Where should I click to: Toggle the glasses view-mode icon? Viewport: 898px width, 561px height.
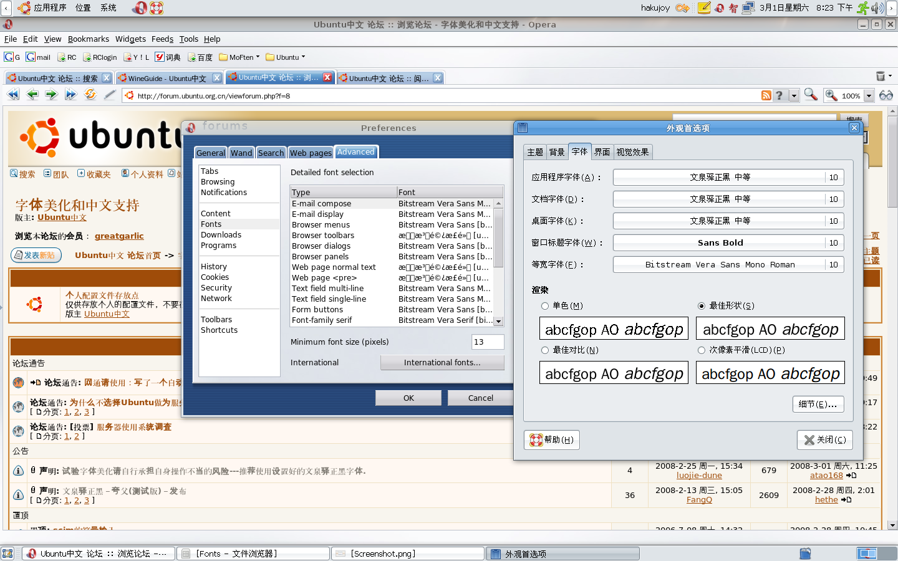886,95
